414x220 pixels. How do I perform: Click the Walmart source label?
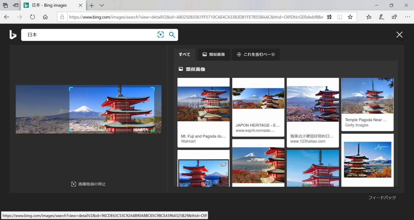(188, 141)
